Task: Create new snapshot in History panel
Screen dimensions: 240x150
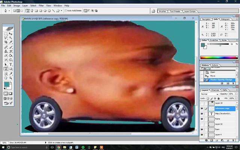Action: pos(228,83)
